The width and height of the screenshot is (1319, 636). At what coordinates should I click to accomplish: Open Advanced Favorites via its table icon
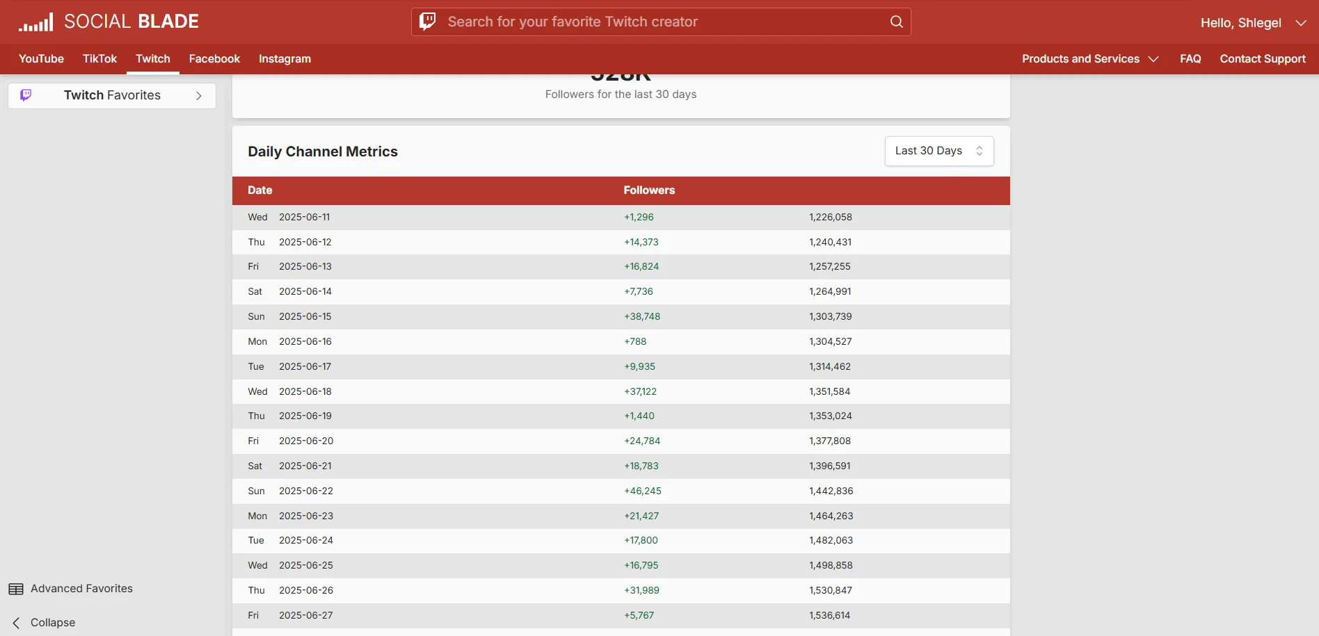click(x=17, y=588)
